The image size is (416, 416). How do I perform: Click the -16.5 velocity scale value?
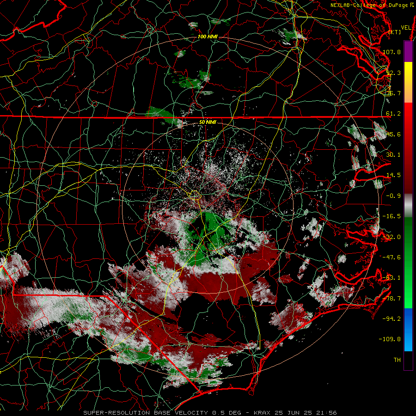coord(392,216)
